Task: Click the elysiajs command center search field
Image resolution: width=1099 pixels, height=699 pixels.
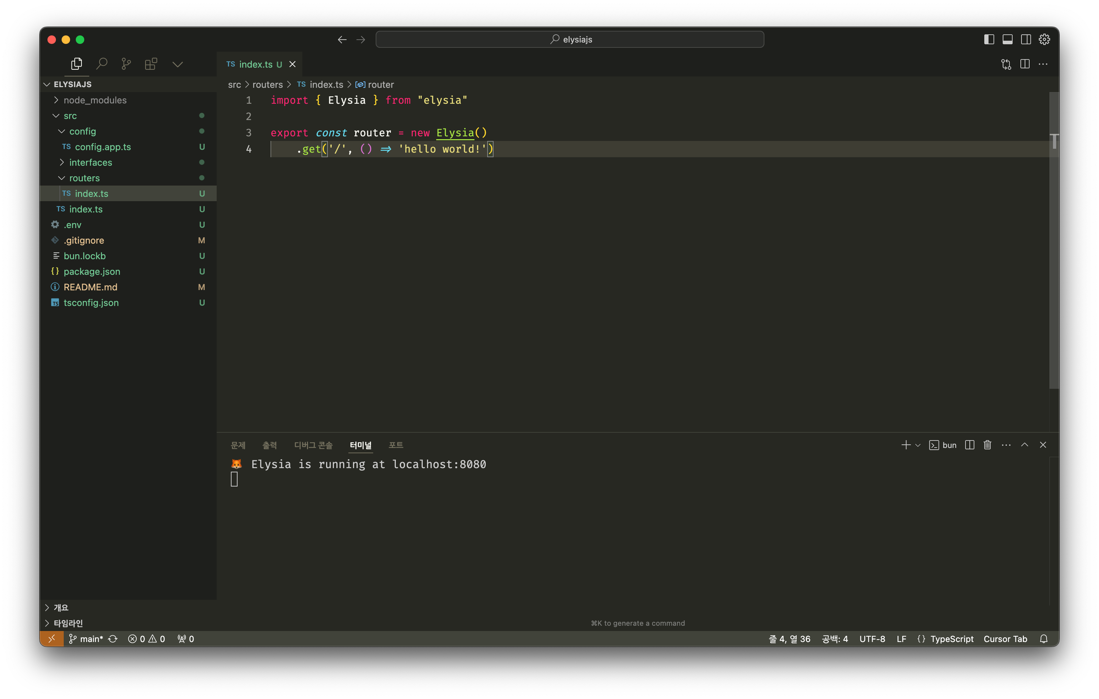Action: pos(570,39)
